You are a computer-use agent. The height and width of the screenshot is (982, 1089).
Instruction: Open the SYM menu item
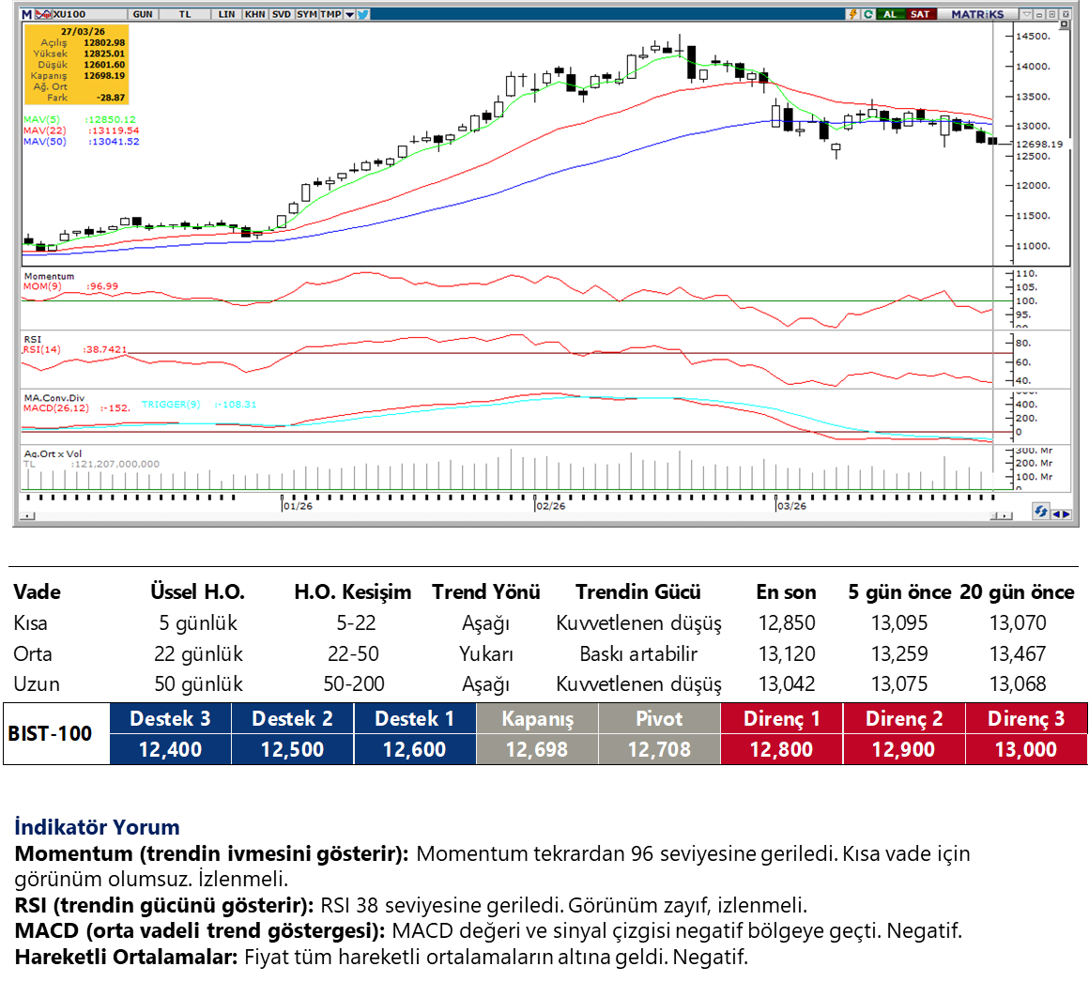(x=306, y=14)
